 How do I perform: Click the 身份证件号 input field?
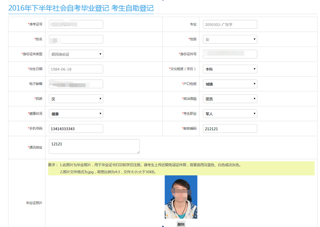coord(230,54)
